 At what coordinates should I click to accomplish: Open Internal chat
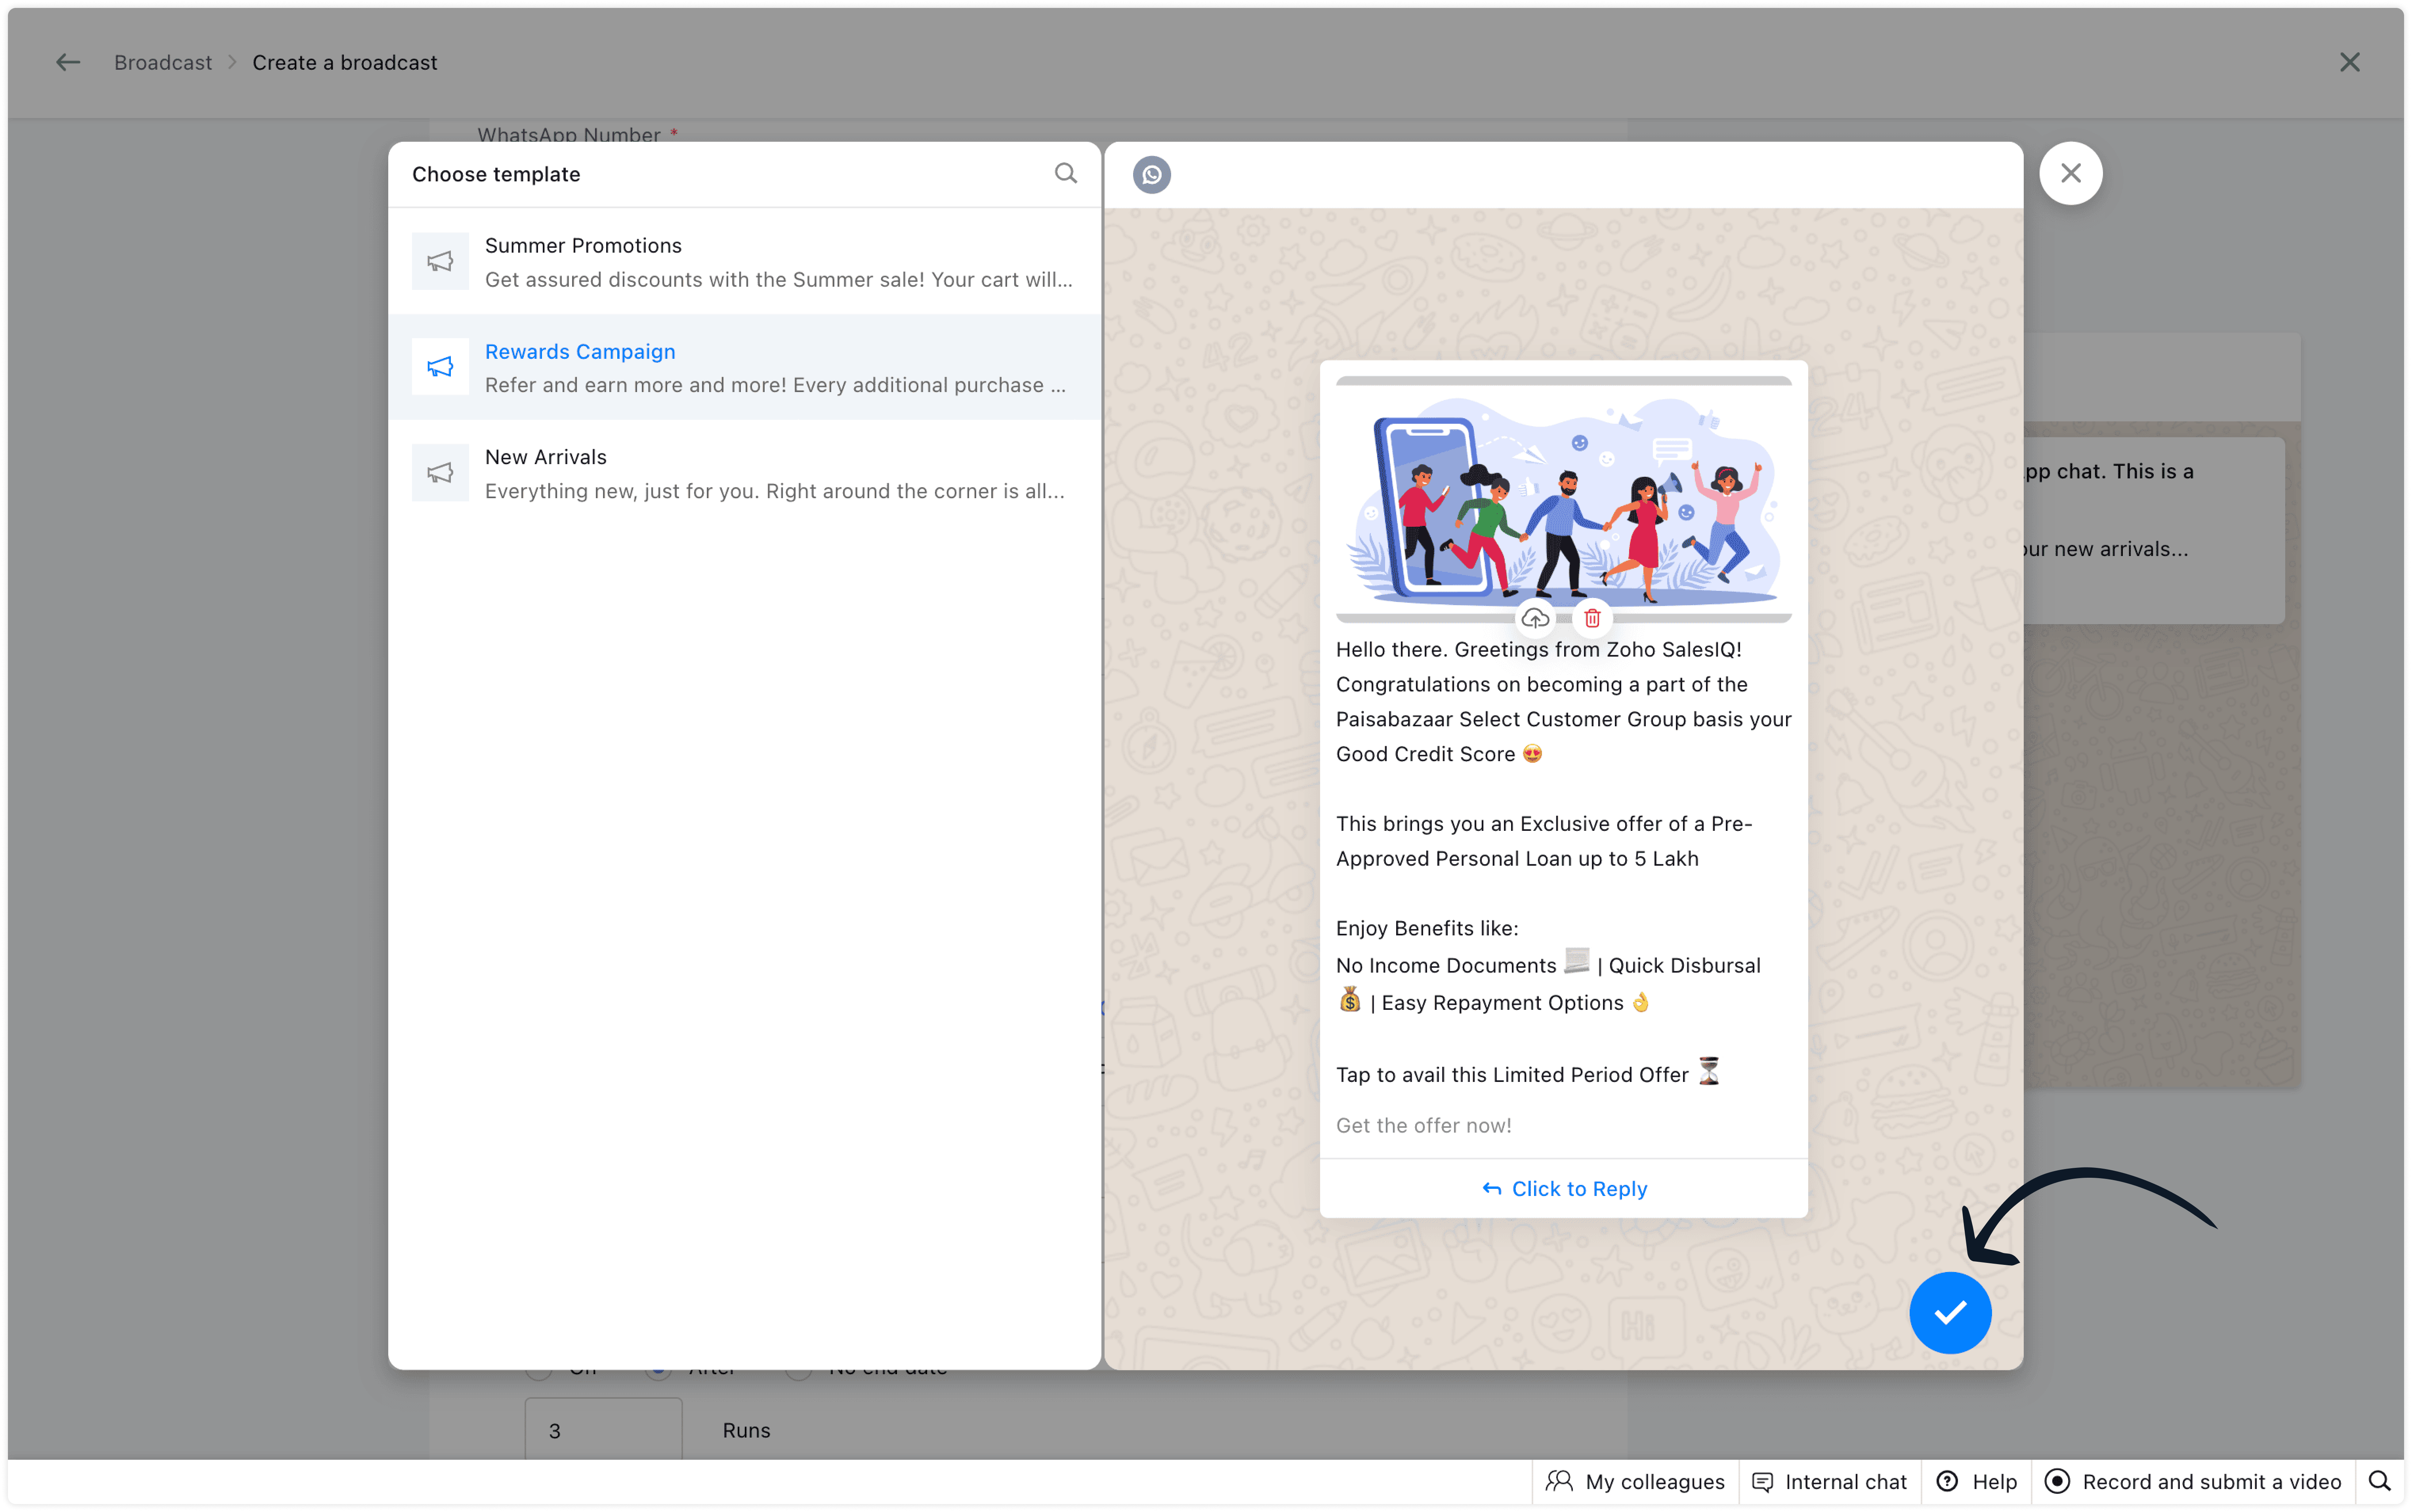(1830, 1481)
